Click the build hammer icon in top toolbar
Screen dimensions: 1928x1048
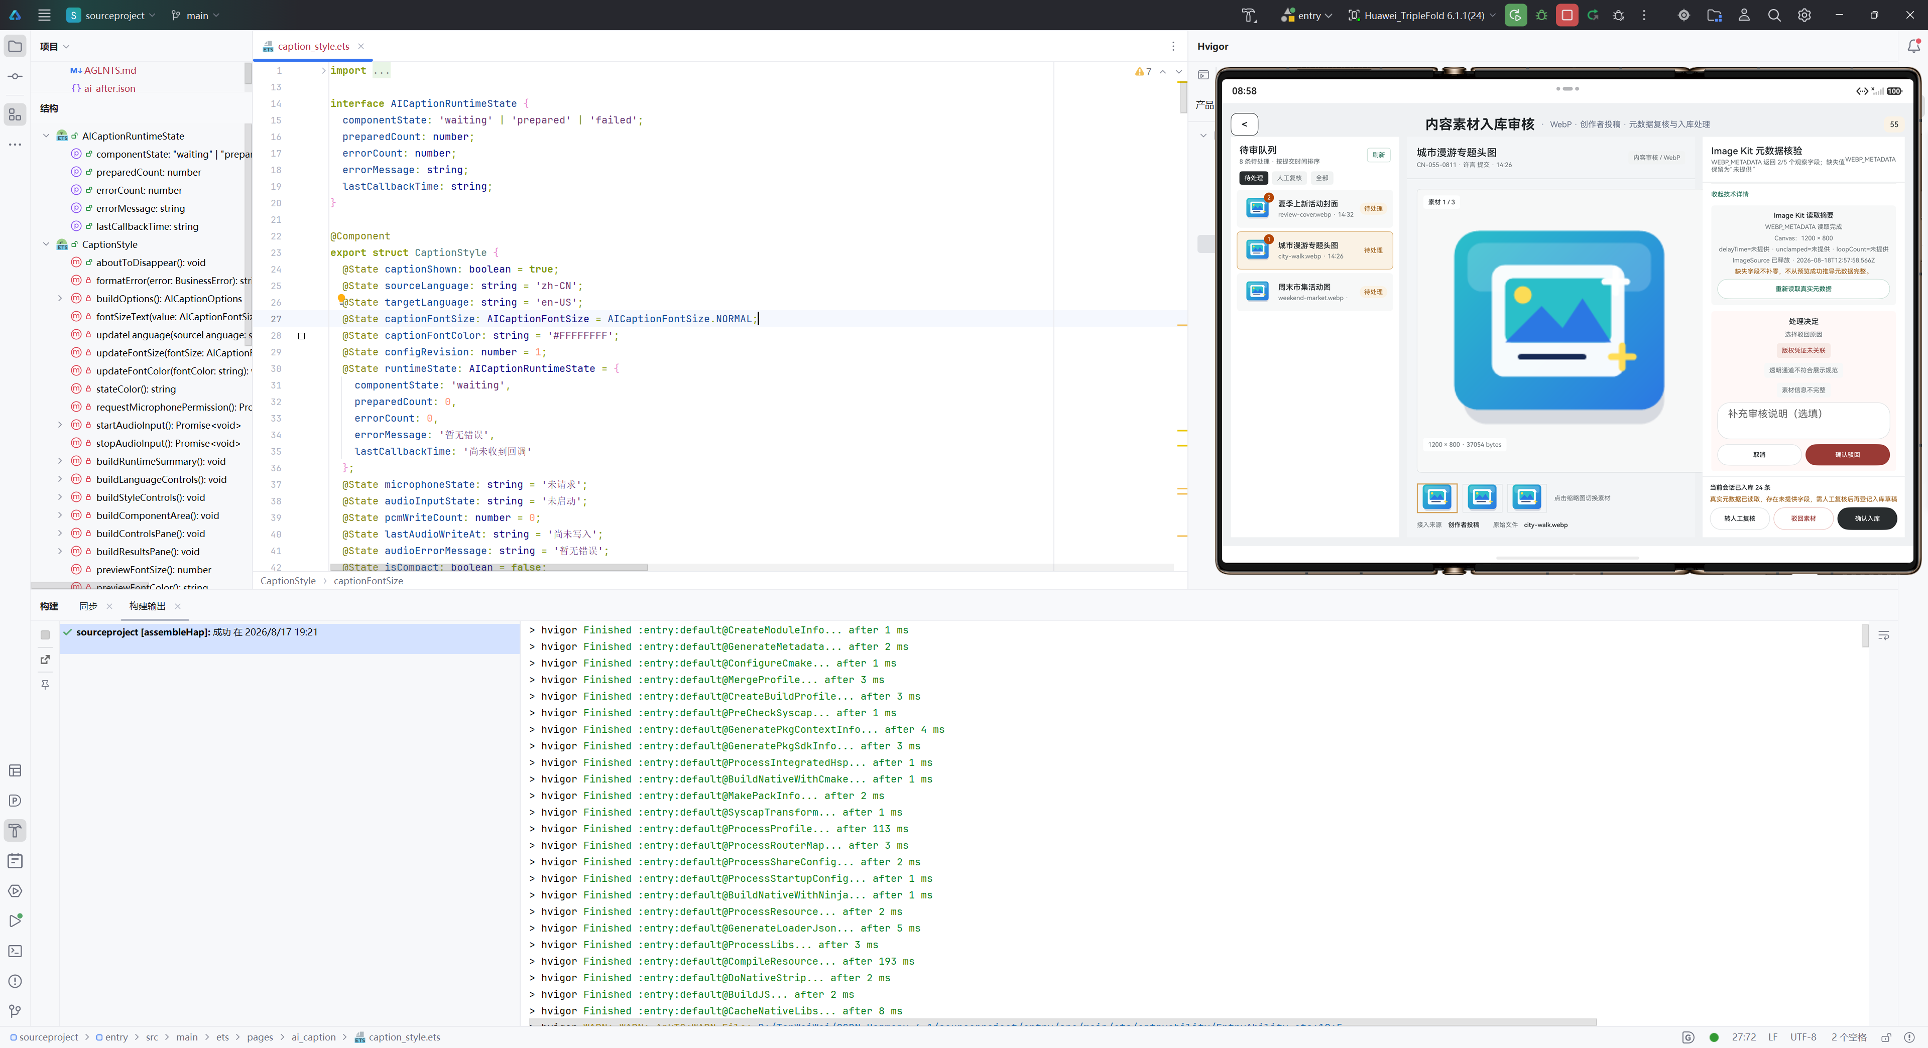1248,15
